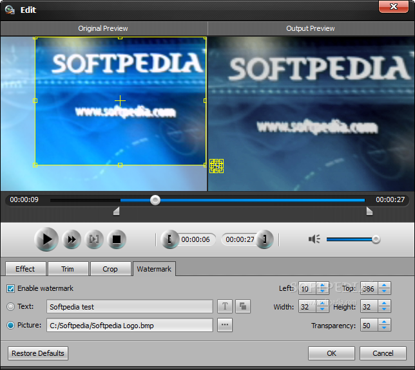
Task: Click the yellow watermark box in output preview
Action: coord(217,166)
